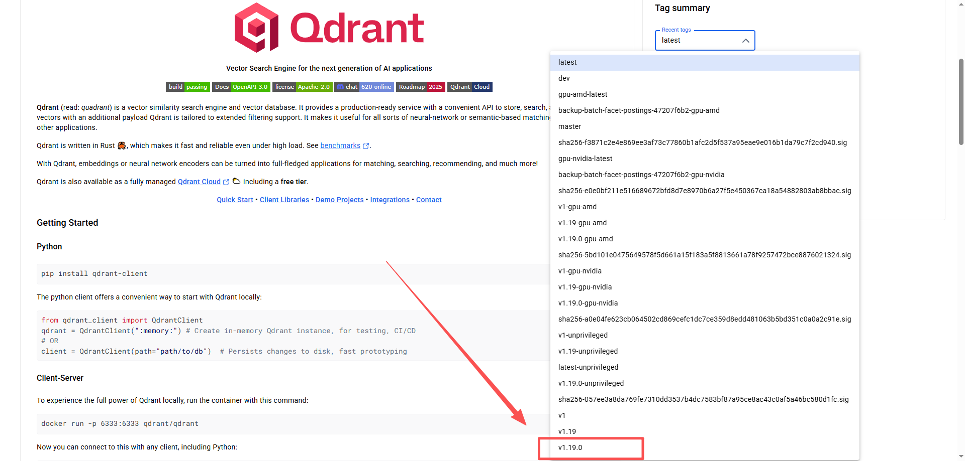Choose backup-batch-facet-postings-47207f6b2-gpu-nvidia tag

tap(705, 175)
